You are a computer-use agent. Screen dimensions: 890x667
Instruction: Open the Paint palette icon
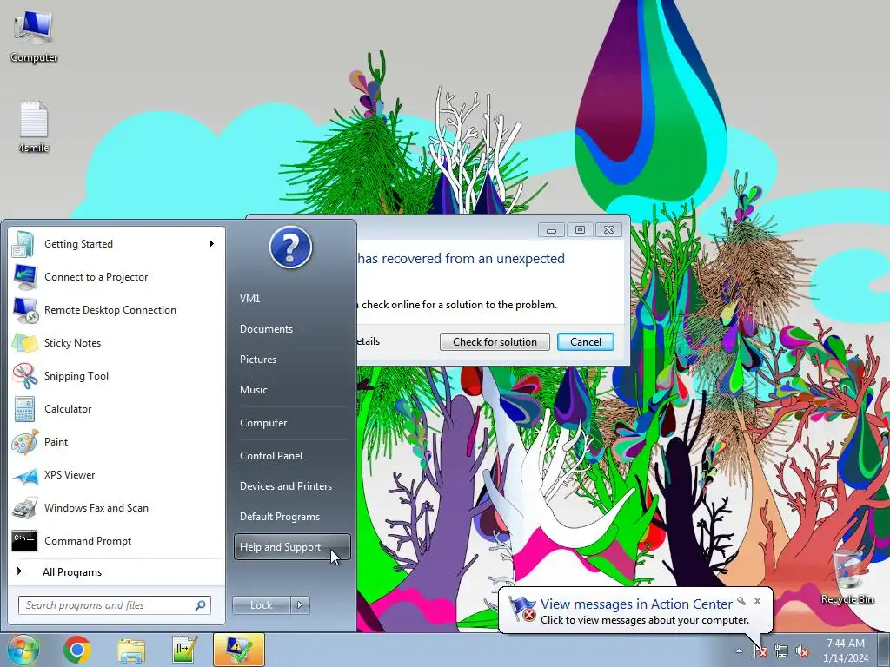point(23,442)
